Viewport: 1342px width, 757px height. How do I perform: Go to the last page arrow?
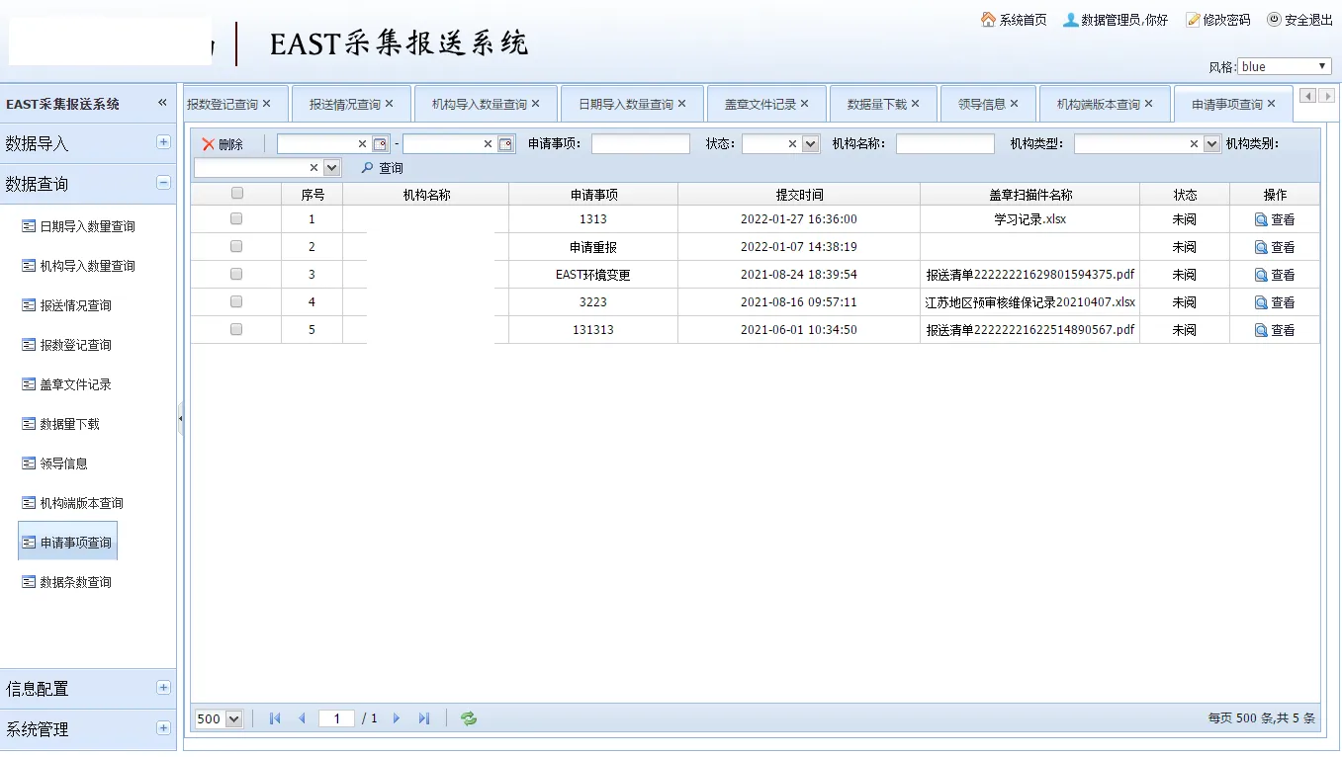[424, 718]
